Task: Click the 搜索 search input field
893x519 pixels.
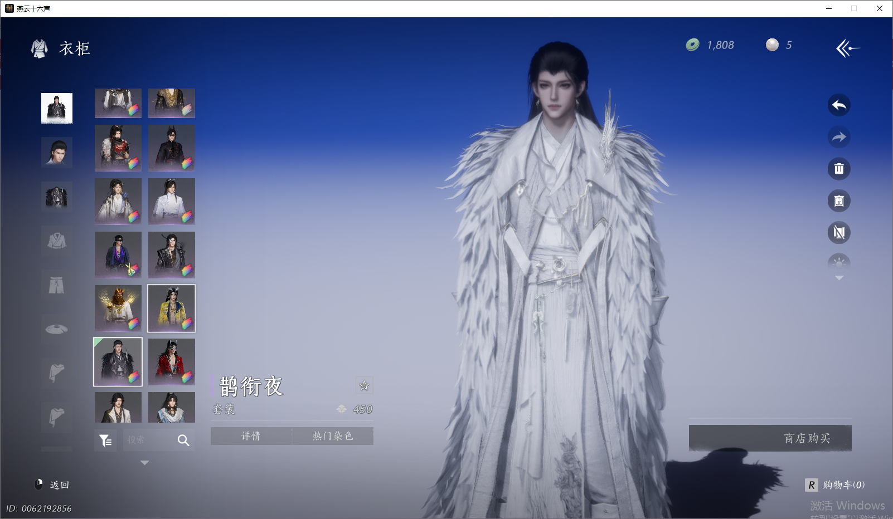Action: (146, 440)
